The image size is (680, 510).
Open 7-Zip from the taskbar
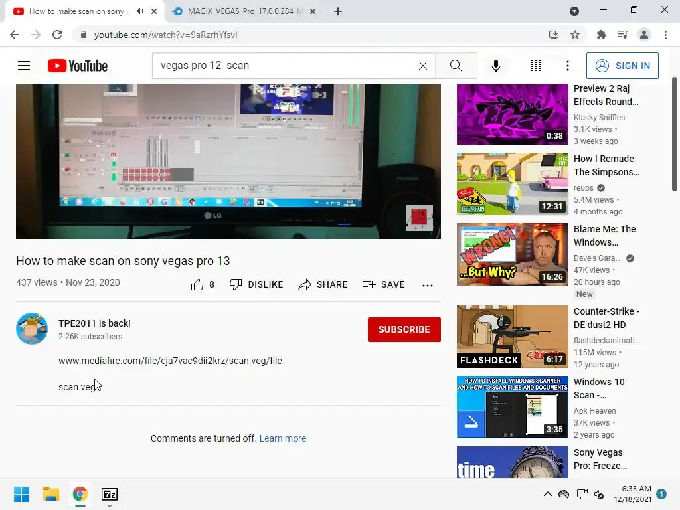pyautogui.click(x=110, y=494)
